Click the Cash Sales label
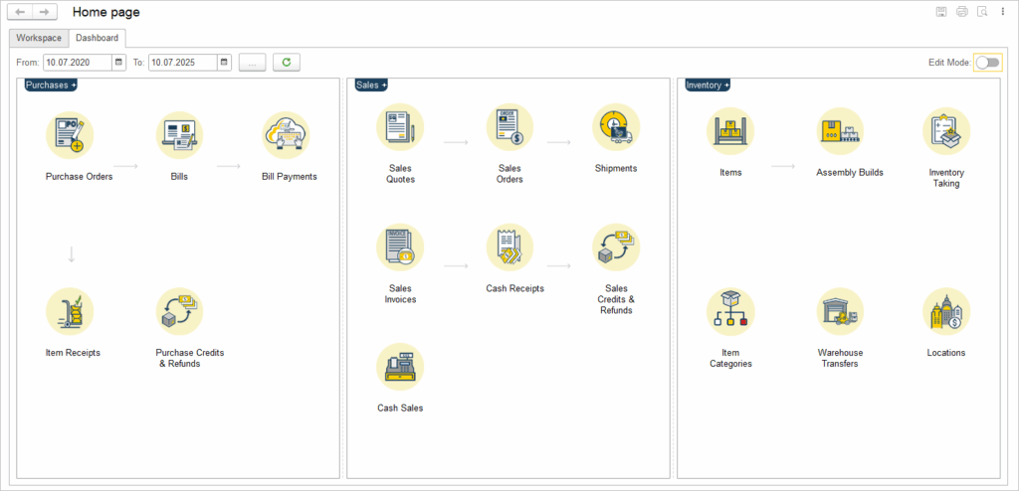The height and width of the screenshot is (491, 1019). [400, 408]
